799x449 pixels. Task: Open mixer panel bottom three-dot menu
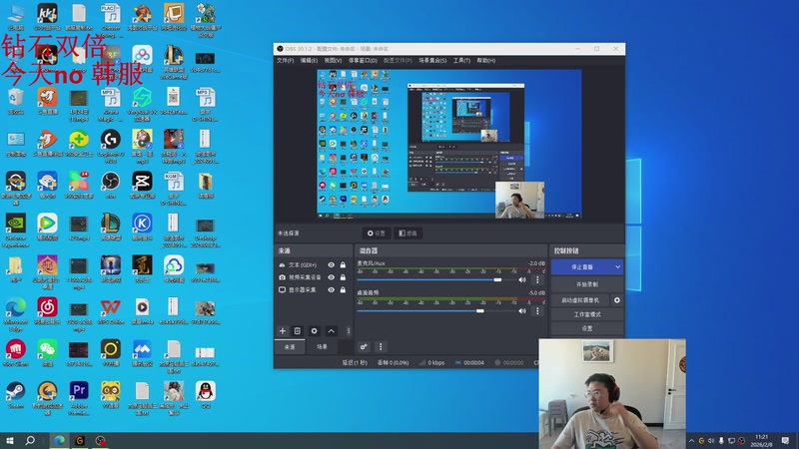click(381, 346)
